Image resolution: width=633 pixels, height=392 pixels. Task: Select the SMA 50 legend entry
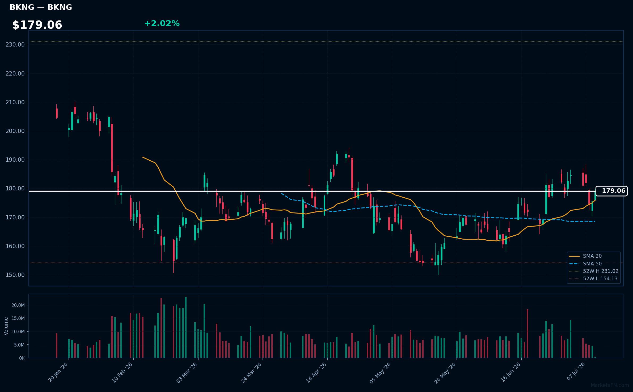coord(585,264)
